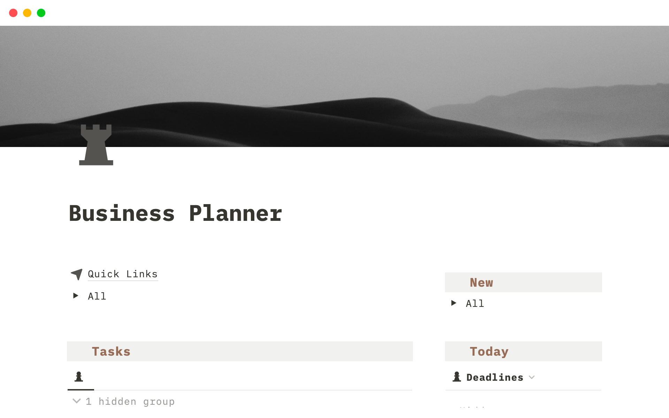Show the 1 hidden group chevron
The image size is (669, 418).
click(x=77, y=401)
